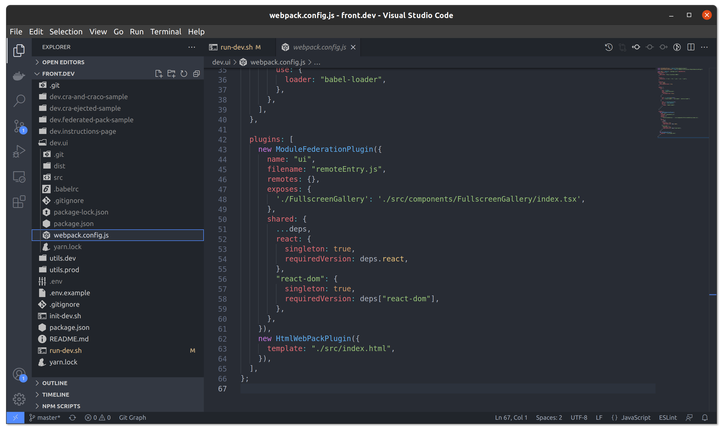Open Run and Debug view
This screenshot has width=724, height=431.
(x=19, y=151)
